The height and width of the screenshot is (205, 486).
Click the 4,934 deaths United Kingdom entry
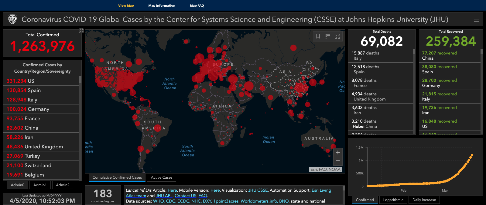pyautogui.click(x=381, y=97)
